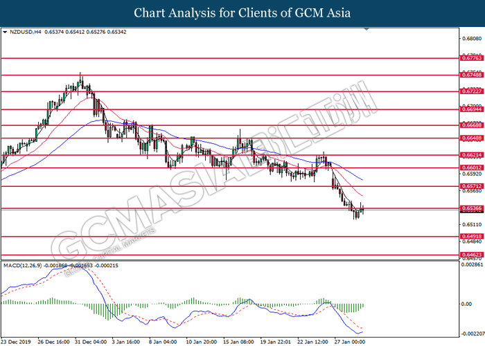
Task: Click the 0.66214 price level tag
Action: [x=472, y=155]
